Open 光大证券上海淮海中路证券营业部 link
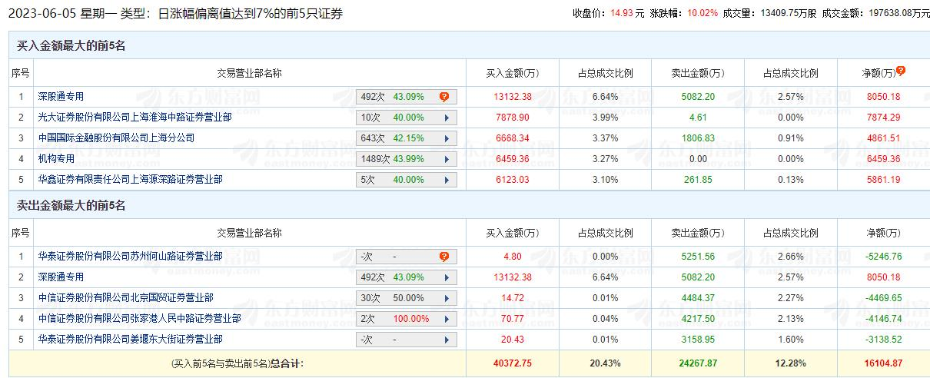930x378 pixels. click(135, 118)
